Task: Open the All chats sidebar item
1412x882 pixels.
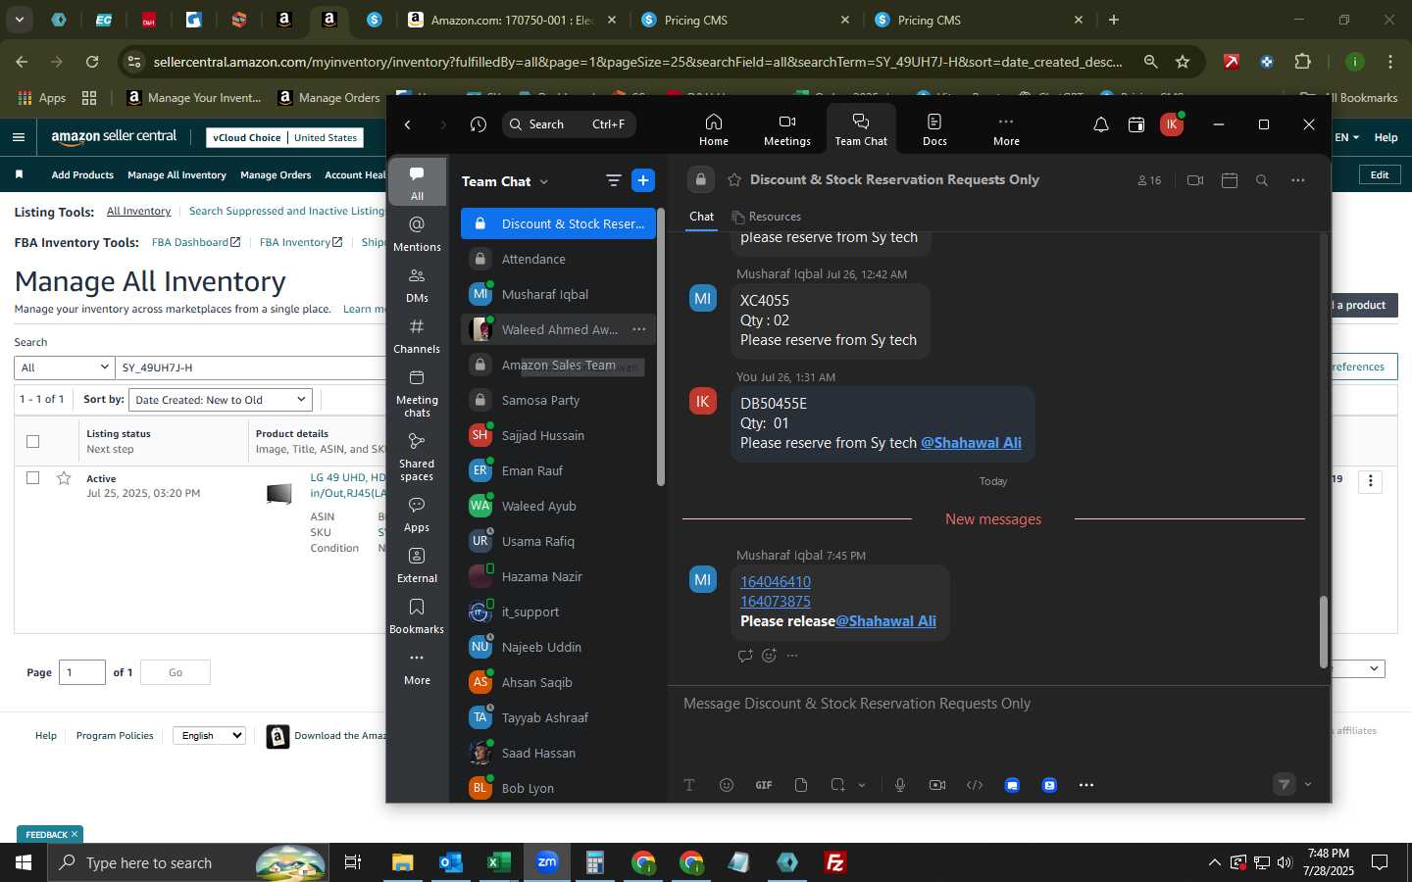Action: [x=417, y=181]
